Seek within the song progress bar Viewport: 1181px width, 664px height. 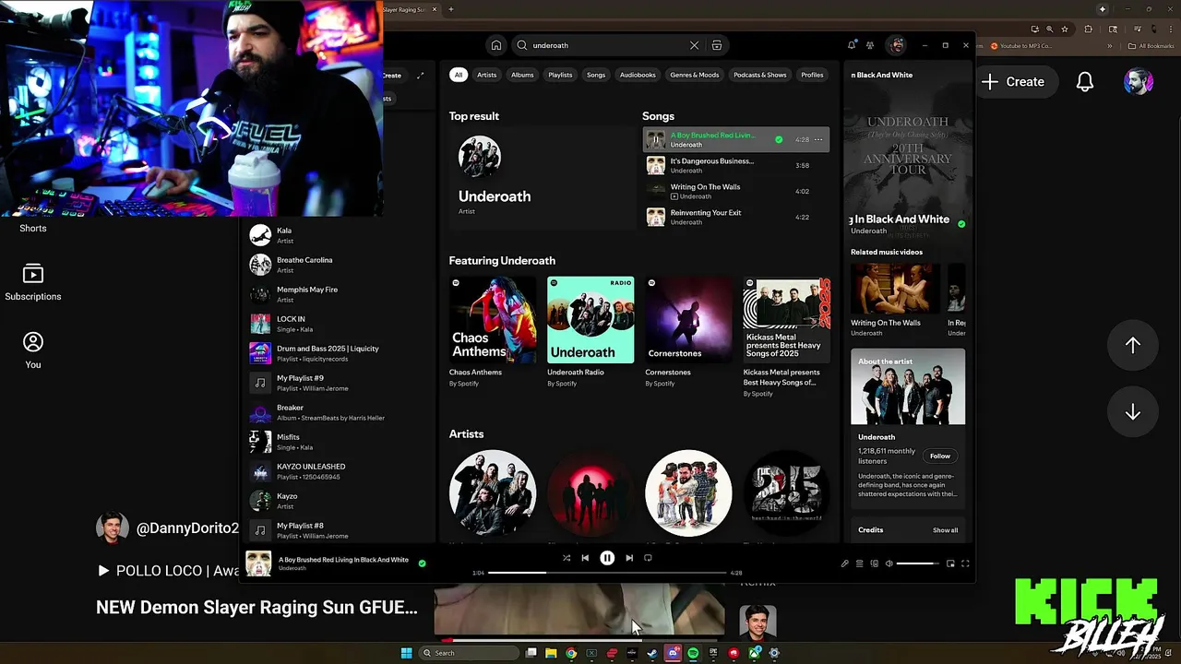(x=607, y=573)
